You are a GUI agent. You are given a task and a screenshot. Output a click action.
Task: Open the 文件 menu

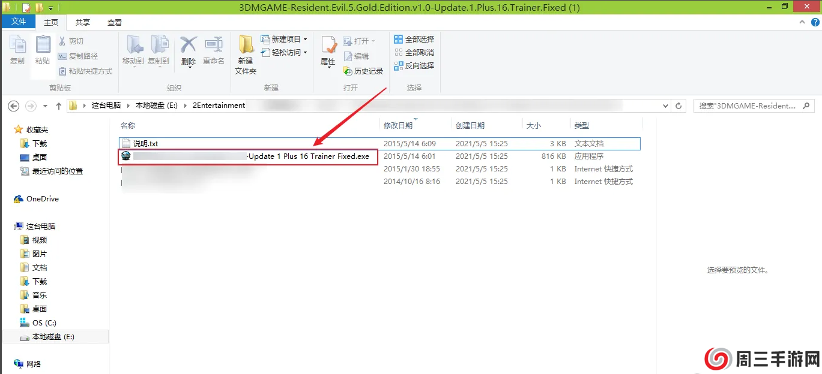tap(19, 20)
